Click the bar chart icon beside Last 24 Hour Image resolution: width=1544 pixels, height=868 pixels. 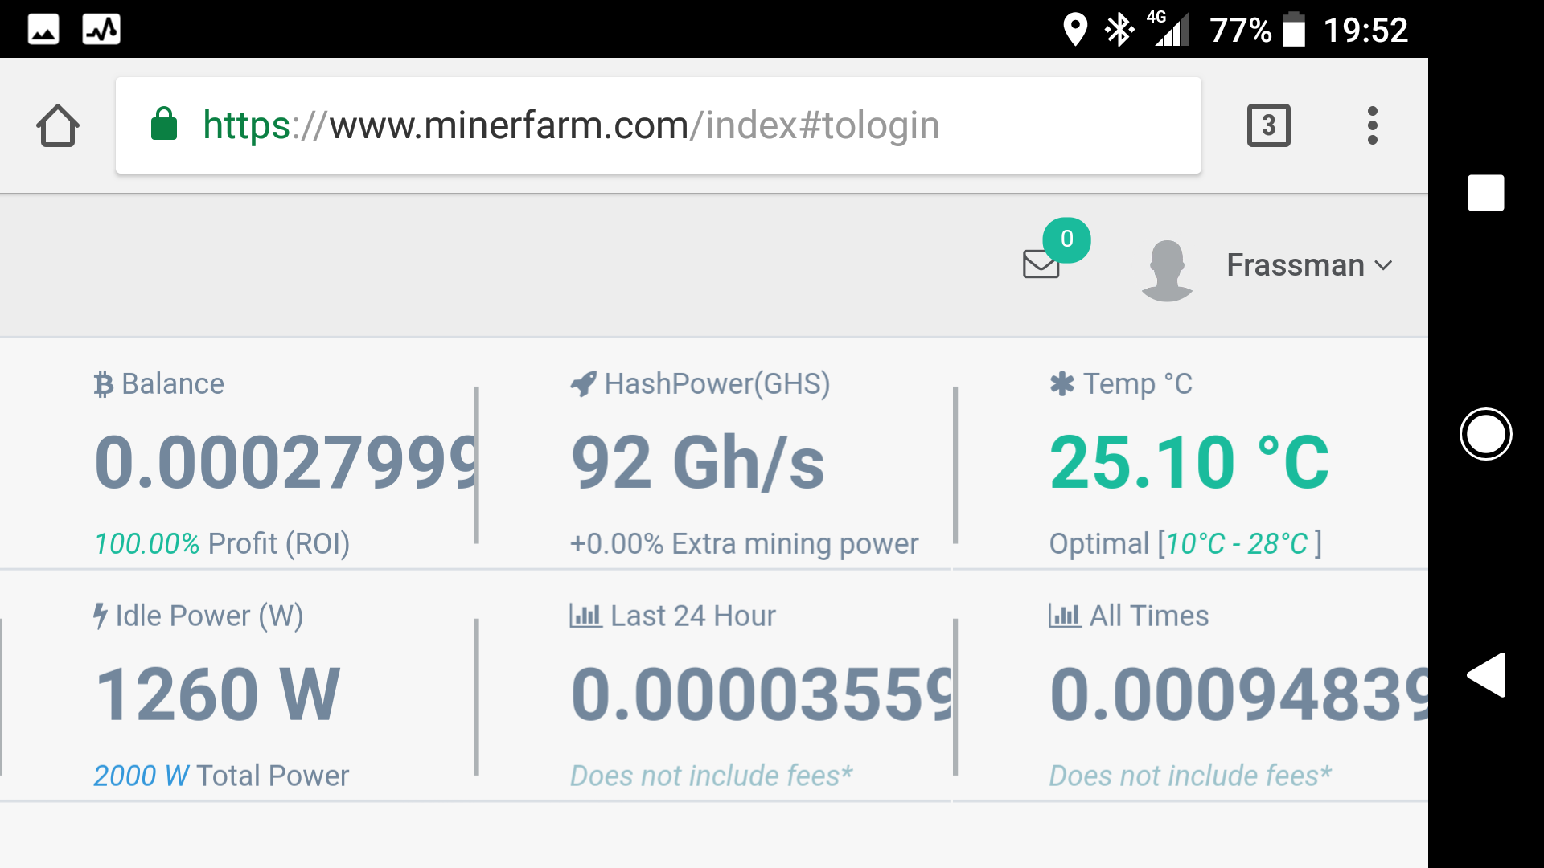tap(585, 615)
